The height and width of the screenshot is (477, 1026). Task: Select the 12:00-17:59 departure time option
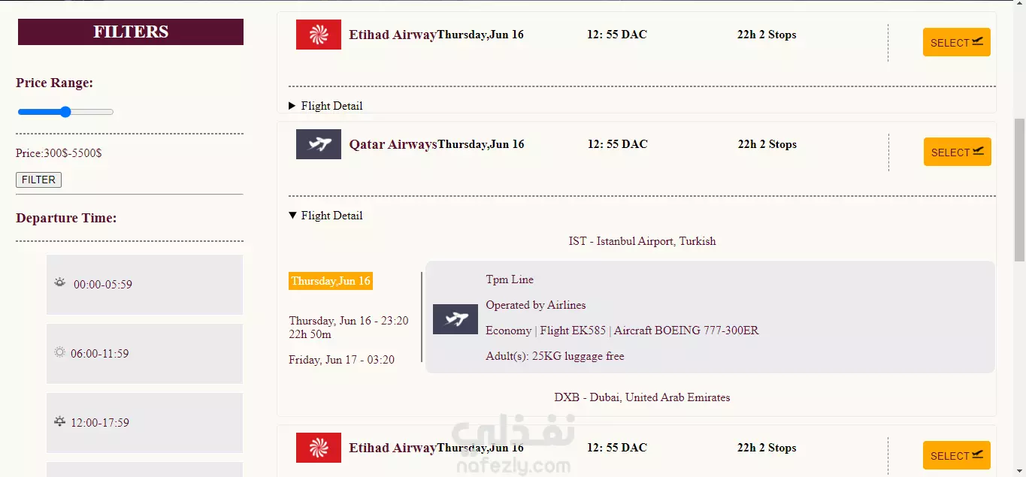coord(144,423)
